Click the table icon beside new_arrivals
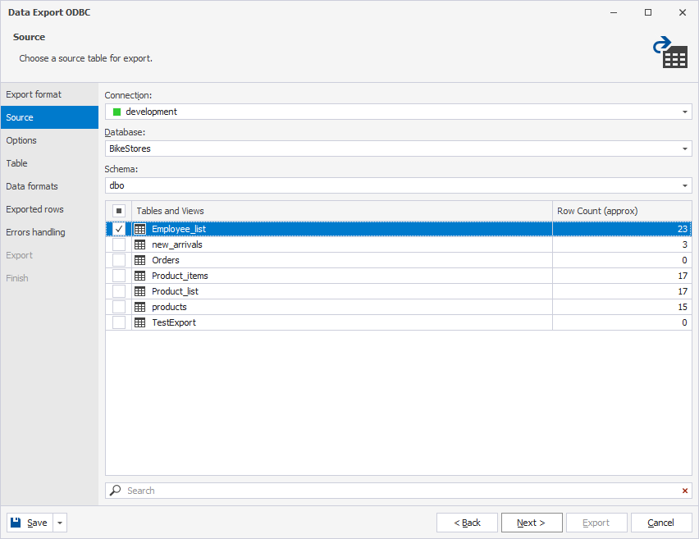 pos(140,244)
